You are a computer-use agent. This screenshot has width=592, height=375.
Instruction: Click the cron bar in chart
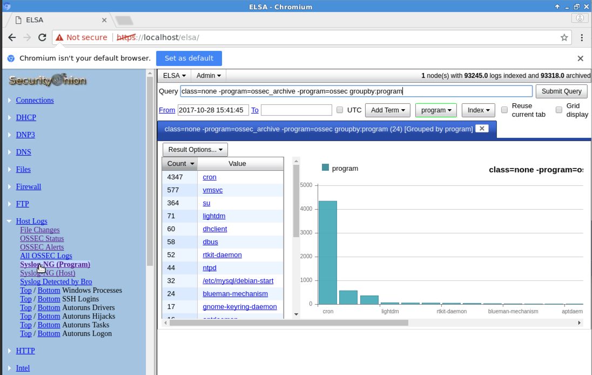coord(327,252)
